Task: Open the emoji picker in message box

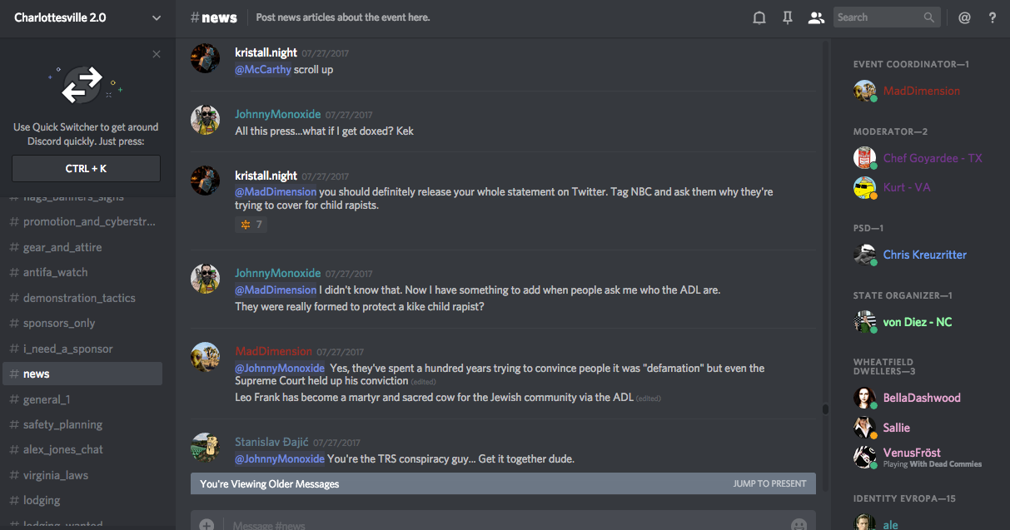Action: [799, 524]
